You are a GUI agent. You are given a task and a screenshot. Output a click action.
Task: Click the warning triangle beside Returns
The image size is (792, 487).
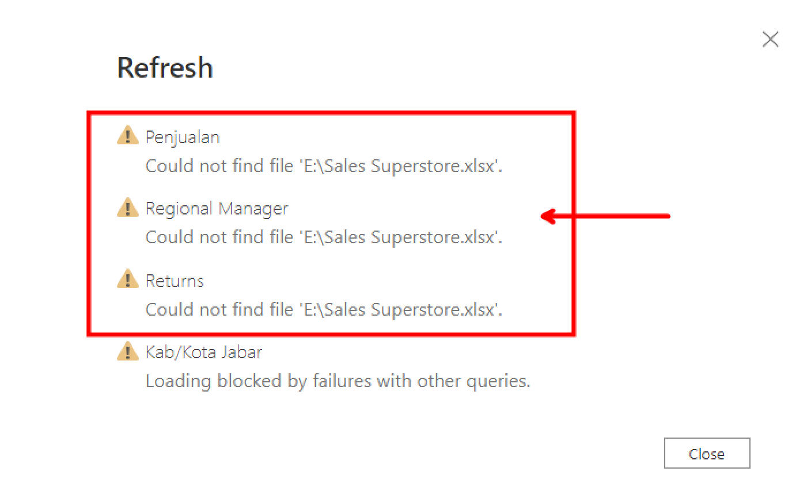[127, 280]
